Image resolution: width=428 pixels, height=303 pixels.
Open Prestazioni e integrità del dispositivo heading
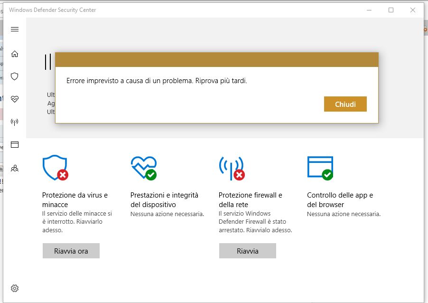click(164, 200)
